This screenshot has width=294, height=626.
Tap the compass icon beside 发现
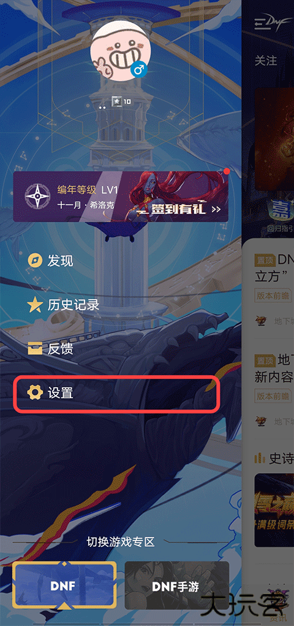[35, 261]
